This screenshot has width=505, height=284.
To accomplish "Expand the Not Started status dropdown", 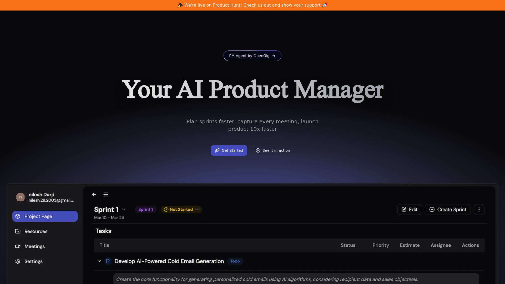I will (x=181, y=209).
